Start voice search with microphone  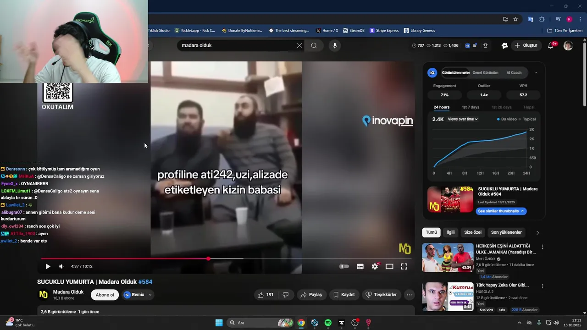pos(335,45)
